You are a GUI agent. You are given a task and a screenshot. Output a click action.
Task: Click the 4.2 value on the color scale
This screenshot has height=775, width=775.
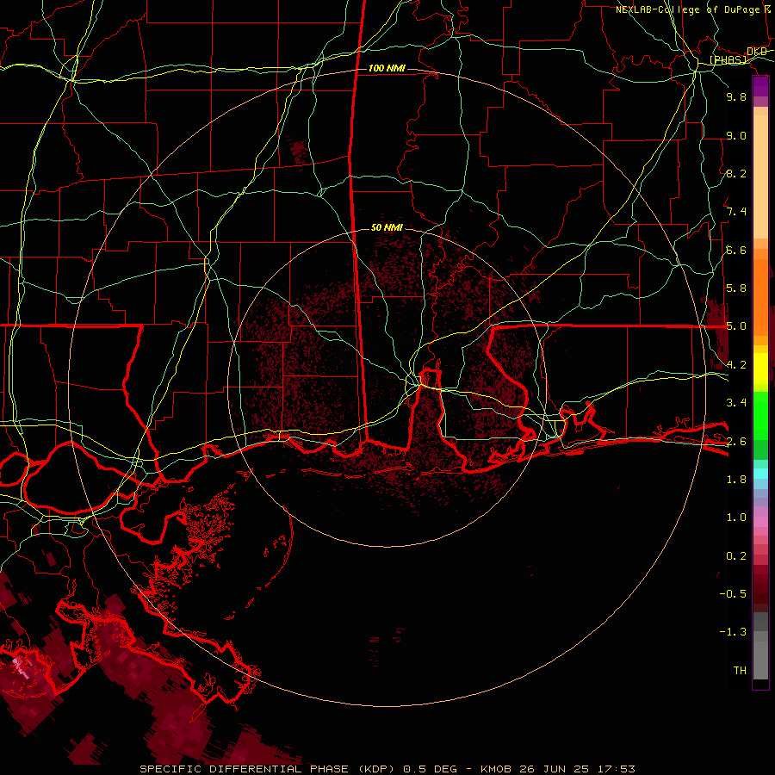(736, 365)
